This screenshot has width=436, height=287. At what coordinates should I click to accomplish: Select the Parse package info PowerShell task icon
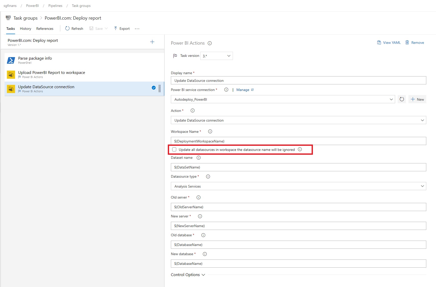[11, 60]
